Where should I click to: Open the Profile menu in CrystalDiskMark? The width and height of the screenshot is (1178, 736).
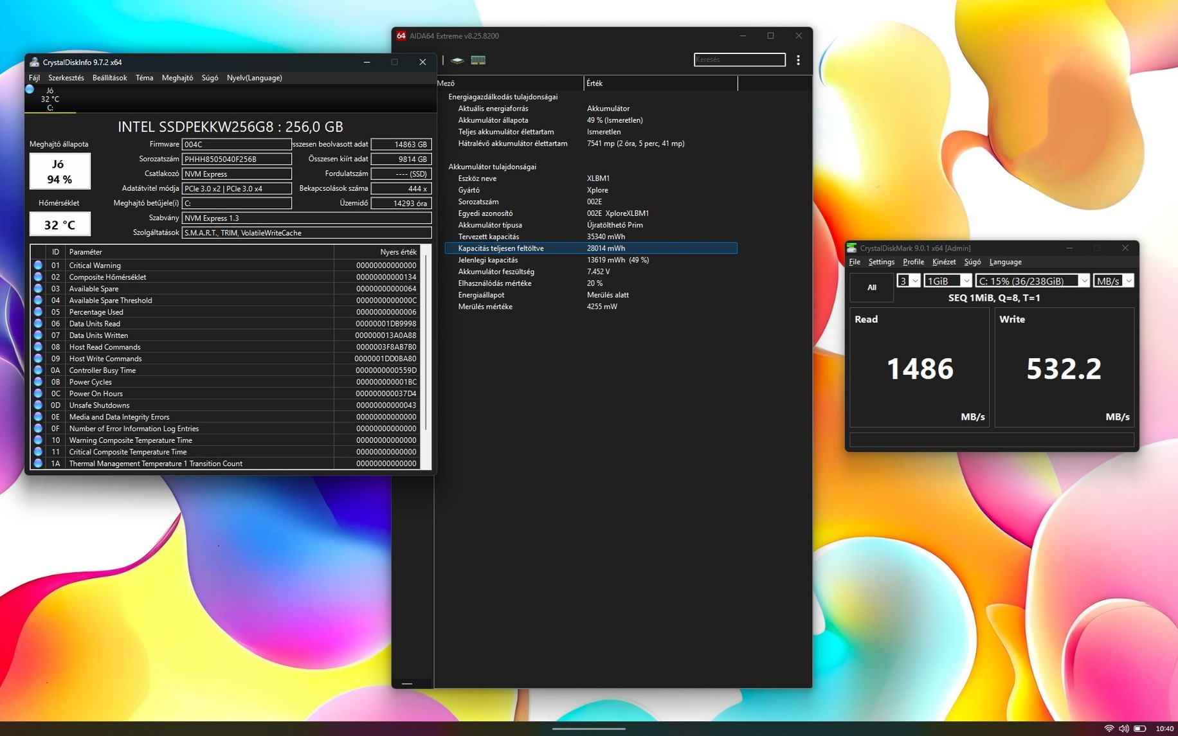click(913, 262)
